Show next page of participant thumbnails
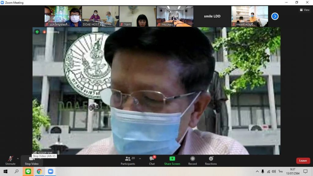The height and width of the screenshot is (176, 313). (x=275, y=16)
